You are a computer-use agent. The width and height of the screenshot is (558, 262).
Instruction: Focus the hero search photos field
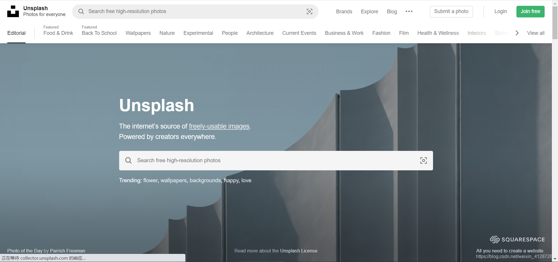click(x=276, y=160)
